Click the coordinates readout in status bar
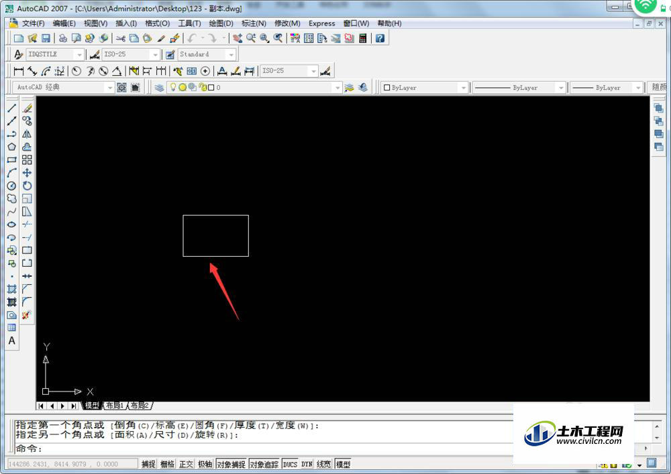The height and width of the screenshot is (474, 671). tap(72, 464)
